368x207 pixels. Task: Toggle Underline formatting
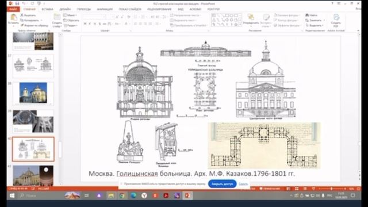click(x=94, y=24)
